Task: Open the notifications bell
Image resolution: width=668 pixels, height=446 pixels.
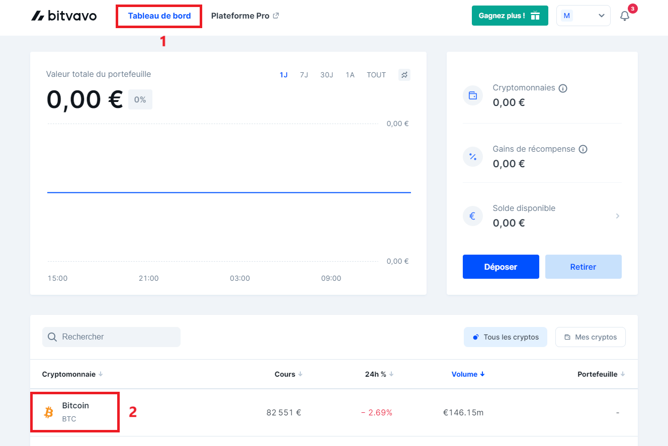Action: (625, 16)
